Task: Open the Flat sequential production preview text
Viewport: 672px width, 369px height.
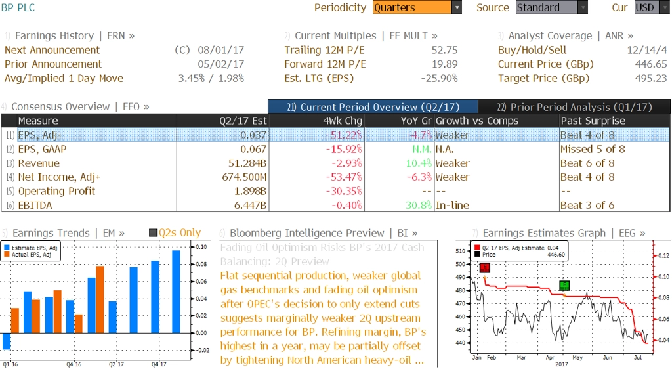Action: pos(324,318)
